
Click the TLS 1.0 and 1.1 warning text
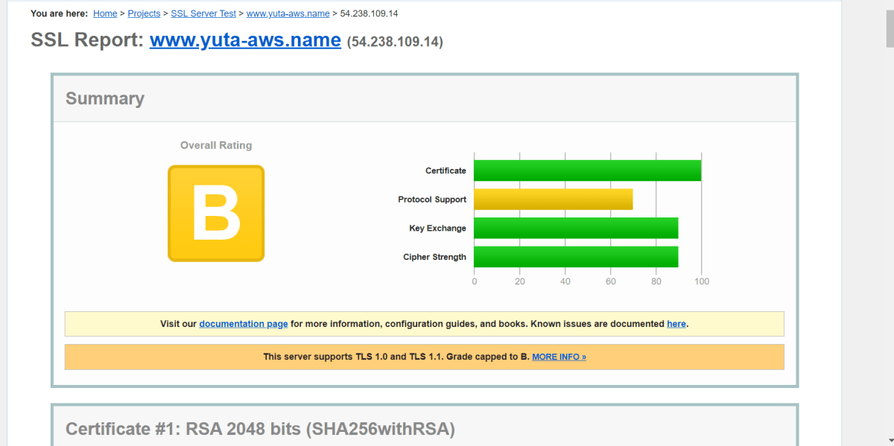[396, 357]
